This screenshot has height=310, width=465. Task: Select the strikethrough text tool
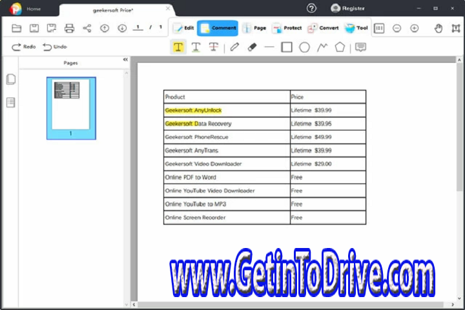tap(214, 47)
